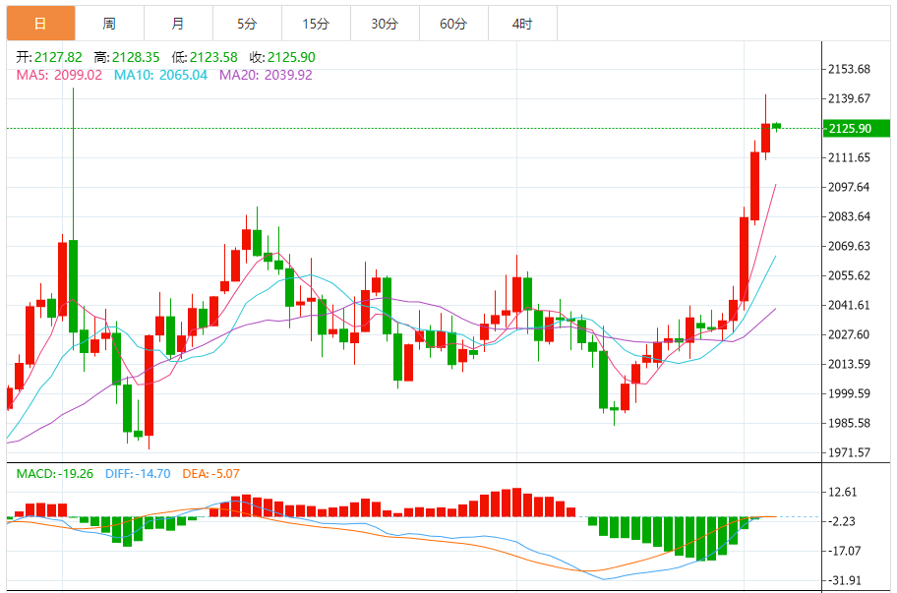
Task: Select the 4时 timeframe tab
Action: pos(522,24)
